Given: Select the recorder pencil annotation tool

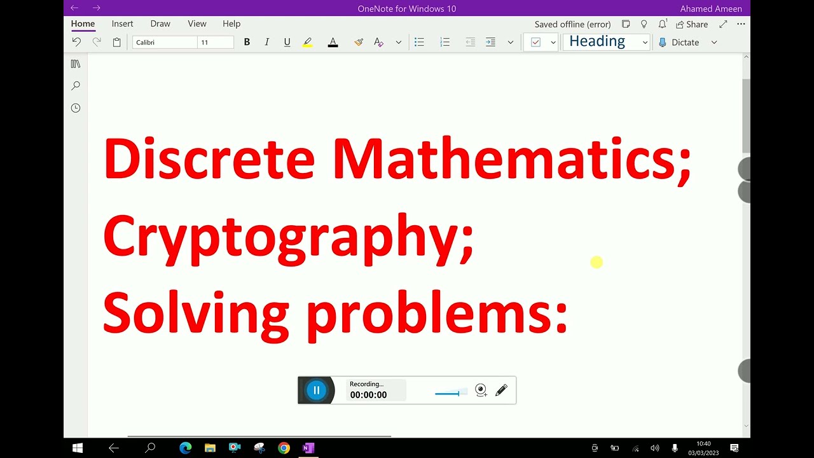Looking at the screenshot, I should coord(501,390).
